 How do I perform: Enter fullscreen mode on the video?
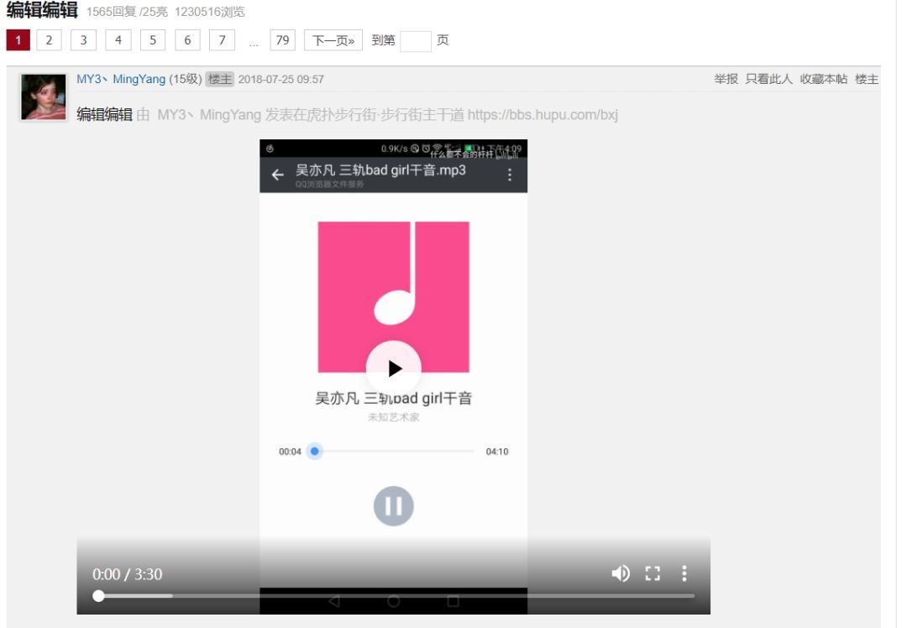653,573
